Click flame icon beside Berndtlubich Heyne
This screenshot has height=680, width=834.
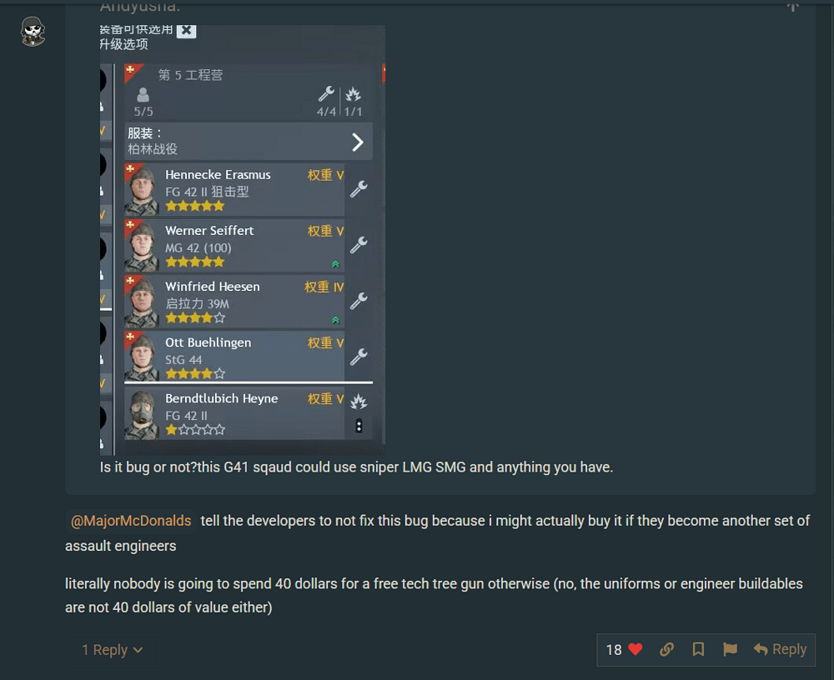pos(359,402)
